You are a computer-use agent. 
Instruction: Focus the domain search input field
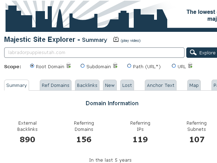[94, 53]
